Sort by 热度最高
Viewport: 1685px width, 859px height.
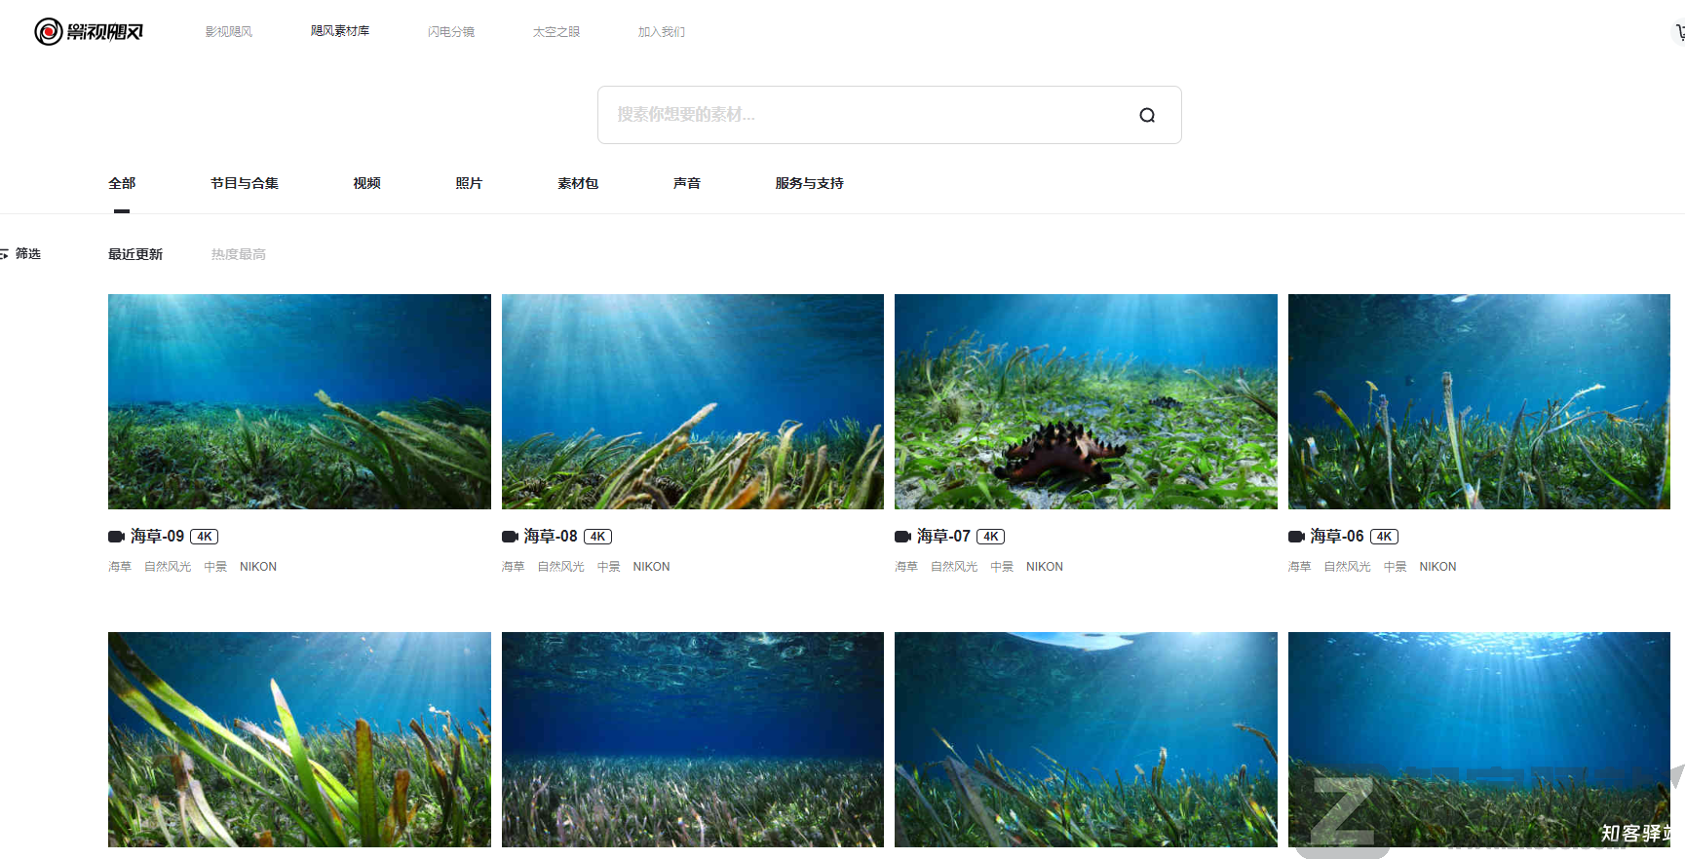pos(239,254)
